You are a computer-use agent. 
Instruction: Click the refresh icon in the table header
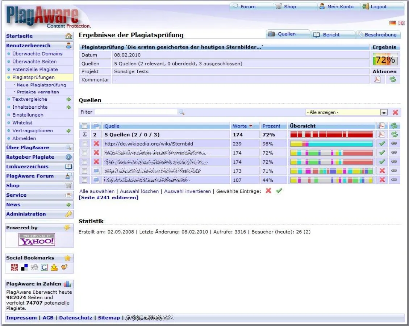click(x=394, y=126)
